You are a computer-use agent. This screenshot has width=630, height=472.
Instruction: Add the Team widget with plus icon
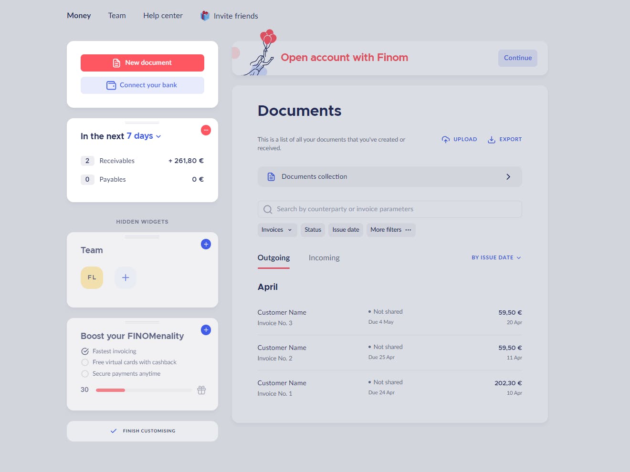(x=206, y=244)
